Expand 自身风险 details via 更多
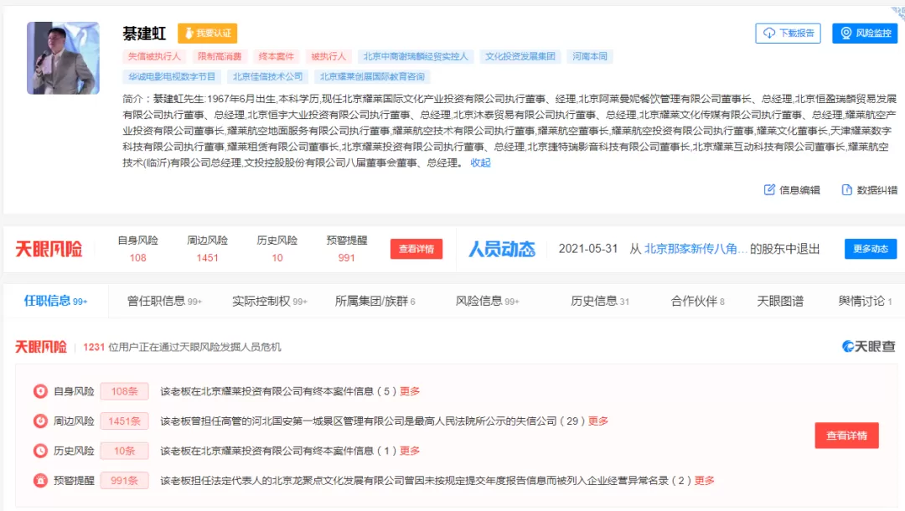 (410, 391)
